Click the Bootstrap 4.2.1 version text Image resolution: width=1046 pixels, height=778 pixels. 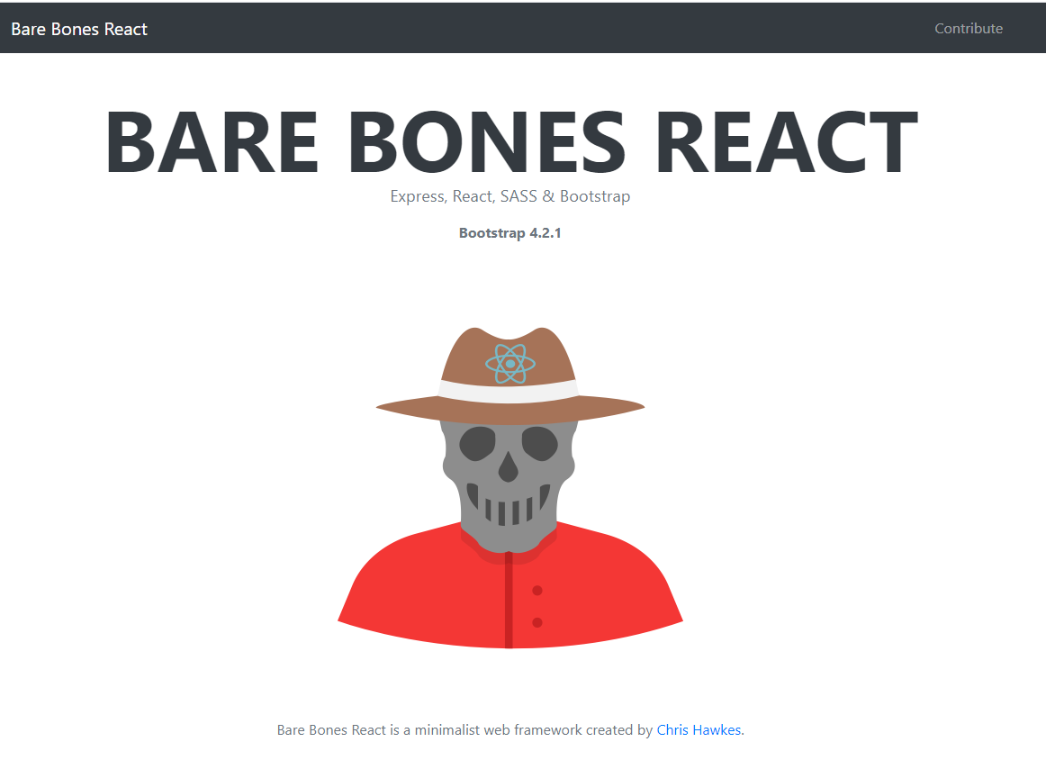point(510,233)
